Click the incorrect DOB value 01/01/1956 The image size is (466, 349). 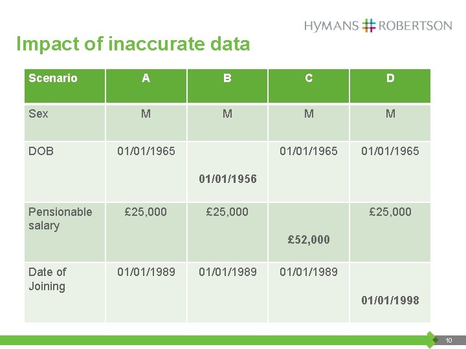click(x=227, y=179)
